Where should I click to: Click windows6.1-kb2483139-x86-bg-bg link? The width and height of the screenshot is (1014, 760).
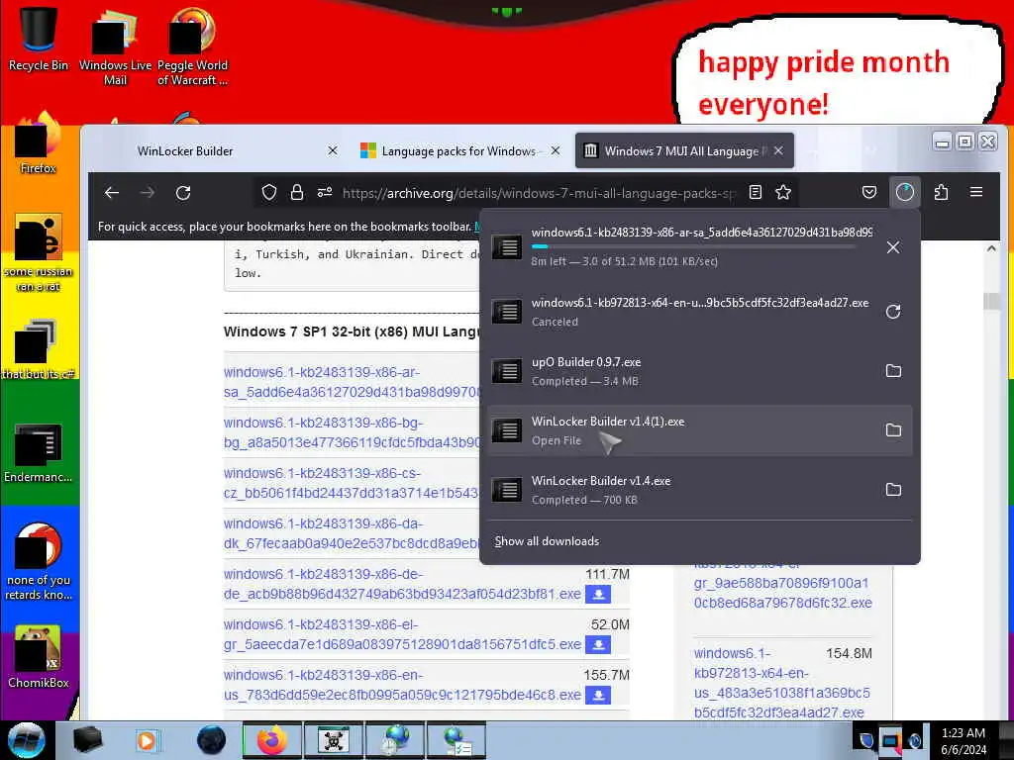click(352, 432)
